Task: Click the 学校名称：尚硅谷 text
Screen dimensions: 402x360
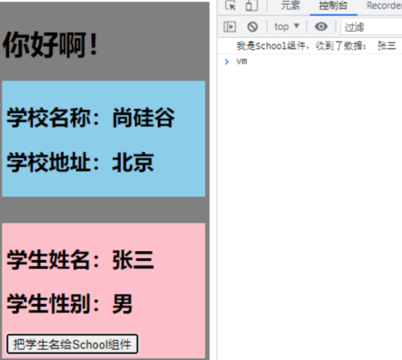Action: (91, 118)
